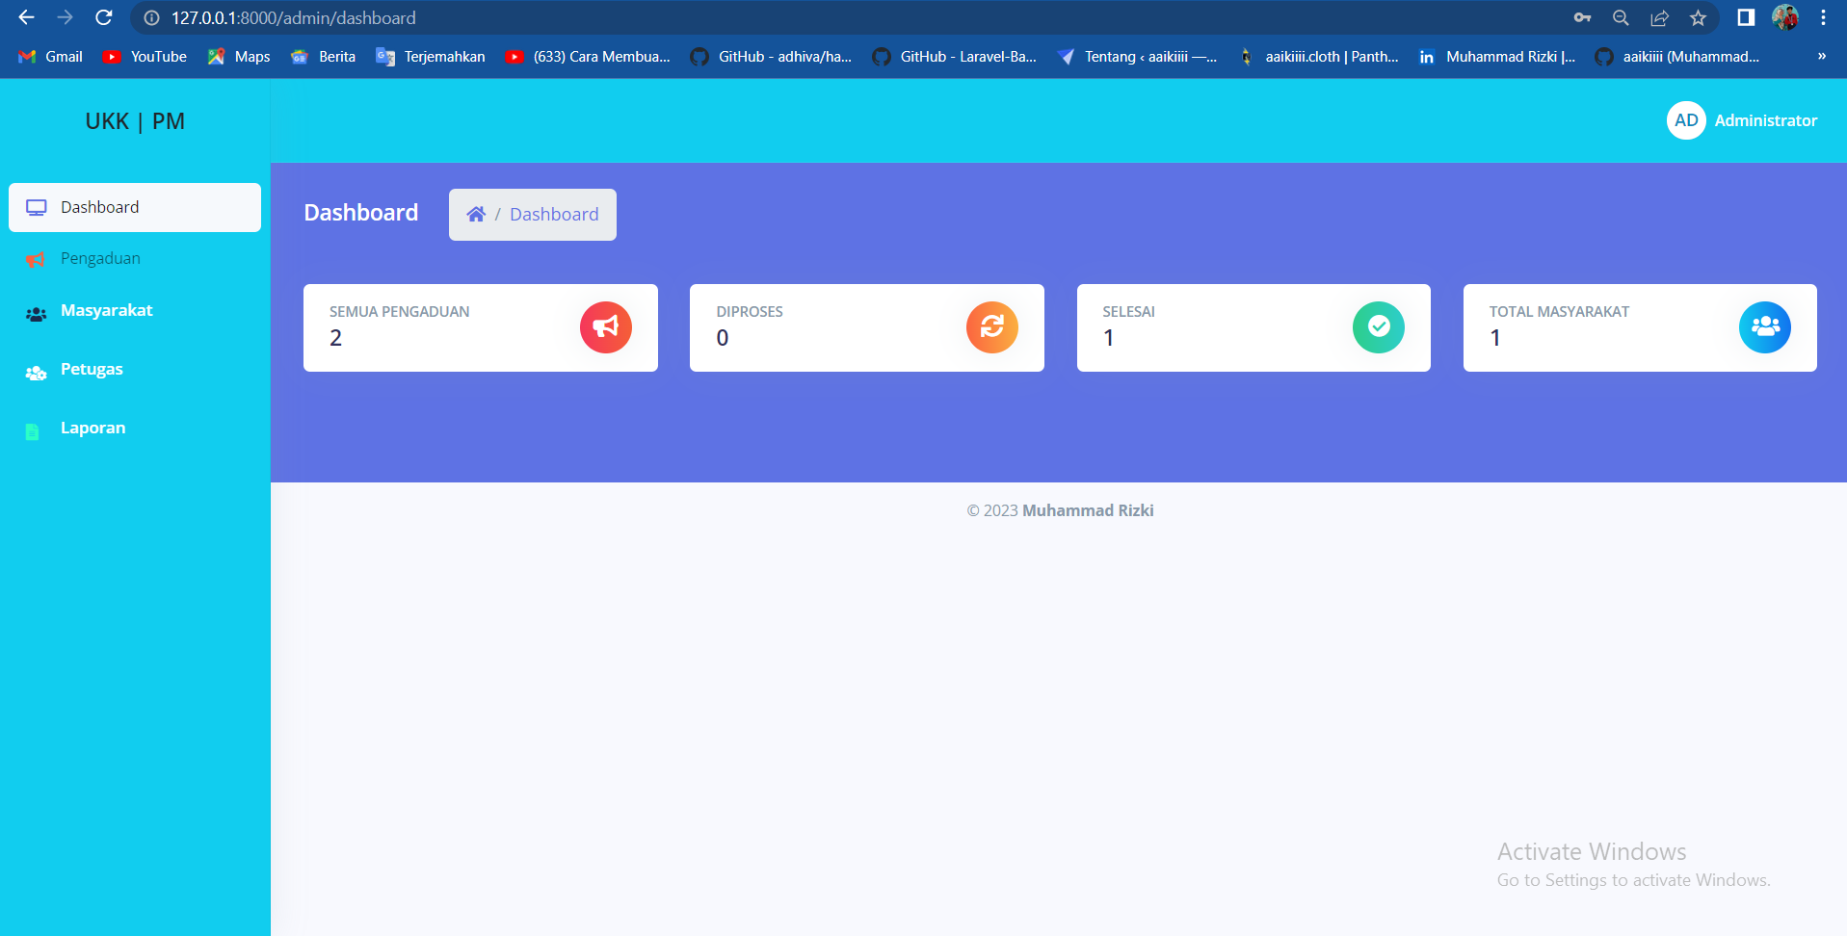Open the Terjemahkan bookmark
1847x936 pixels.
[431, 57]
